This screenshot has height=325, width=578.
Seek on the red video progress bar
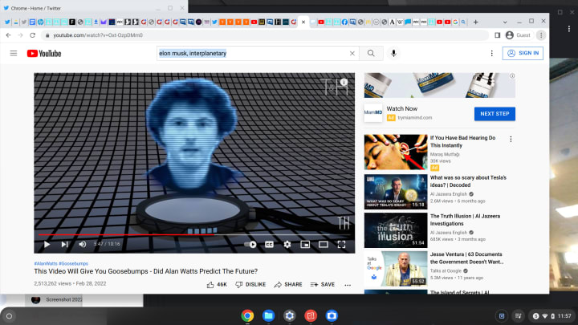(194, 234)
